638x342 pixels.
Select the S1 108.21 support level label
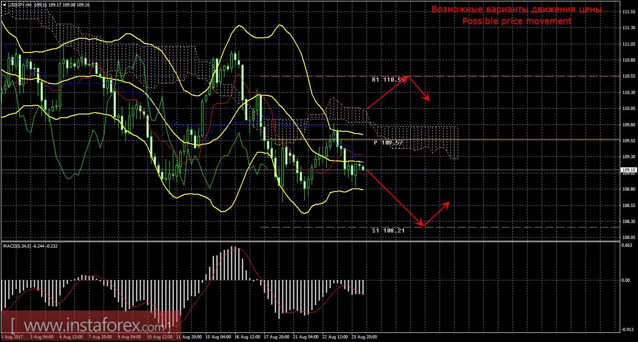388,231
